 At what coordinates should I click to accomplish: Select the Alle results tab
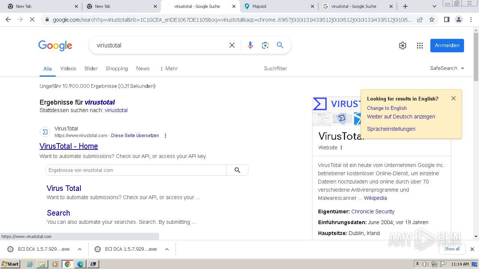tap(48, 69)
